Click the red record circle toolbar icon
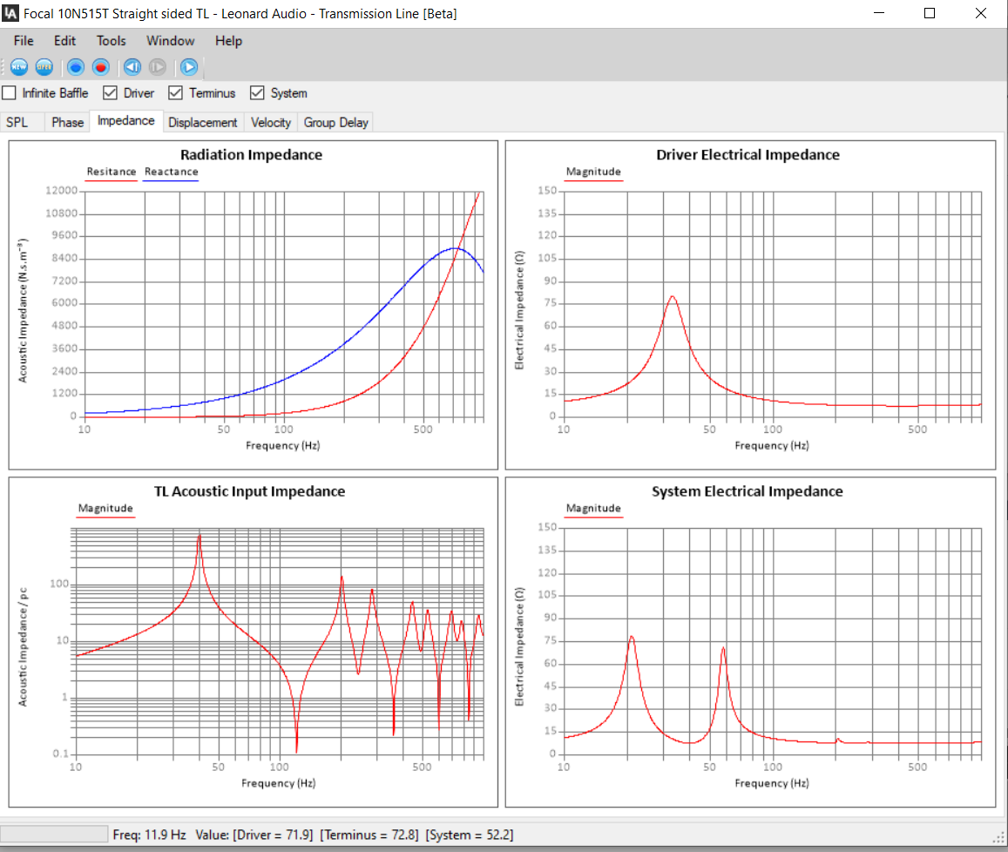Image resolution: width=1008 pixels, height=852 pixels. pos(101,67)
